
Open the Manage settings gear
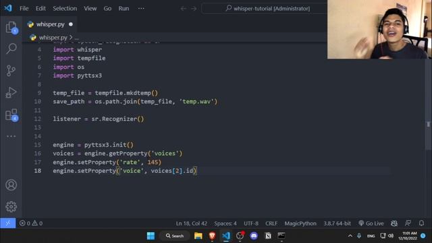[11, 207]
